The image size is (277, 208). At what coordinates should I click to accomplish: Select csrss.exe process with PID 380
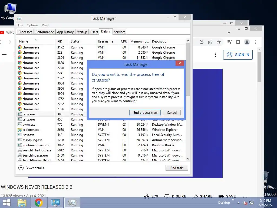(52, 114)
